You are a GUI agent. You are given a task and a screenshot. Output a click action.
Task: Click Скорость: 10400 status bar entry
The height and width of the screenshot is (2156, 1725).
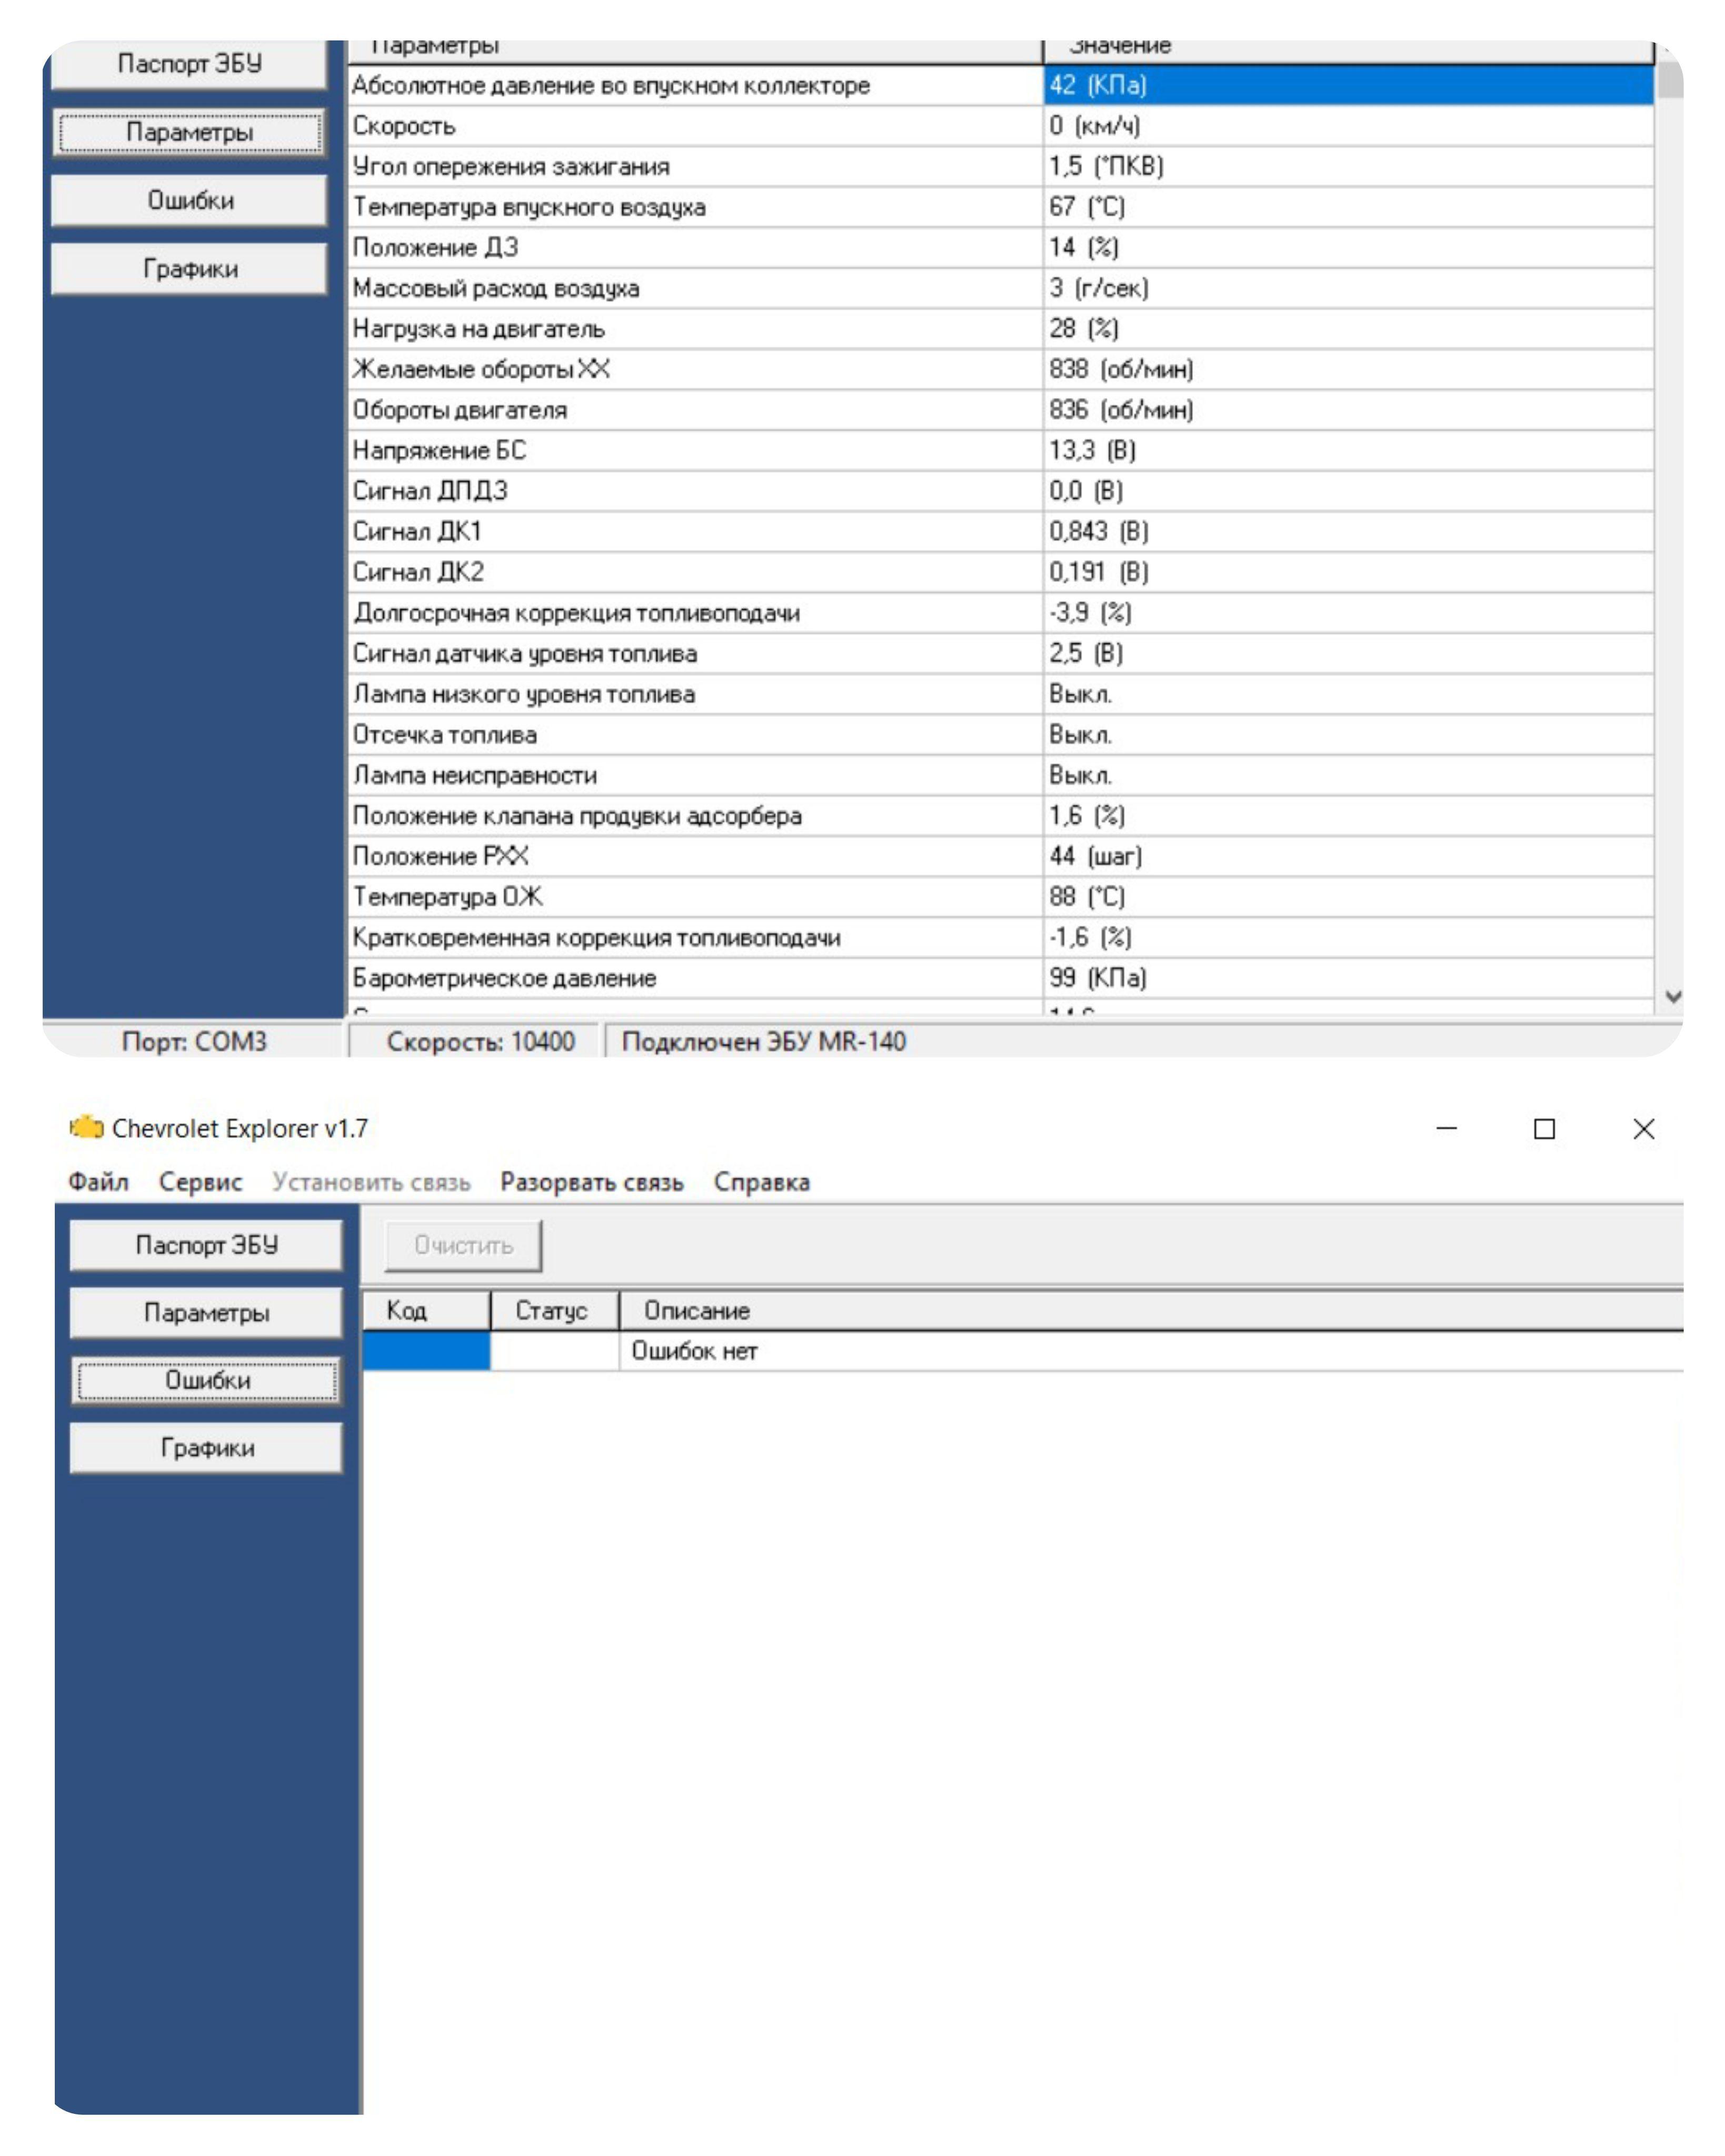pyautogui.click(x=480, y=1041)
